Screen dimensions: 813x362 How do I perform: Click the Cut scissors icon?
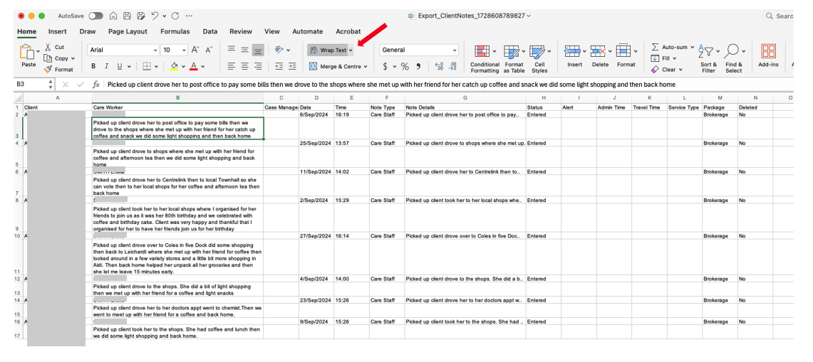[x=49, y=48]
